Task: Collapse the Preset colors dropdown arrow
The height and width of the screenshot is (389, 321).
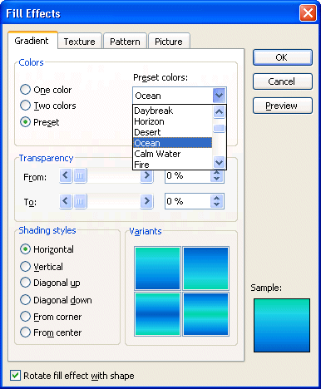Action: pos(220,96)
